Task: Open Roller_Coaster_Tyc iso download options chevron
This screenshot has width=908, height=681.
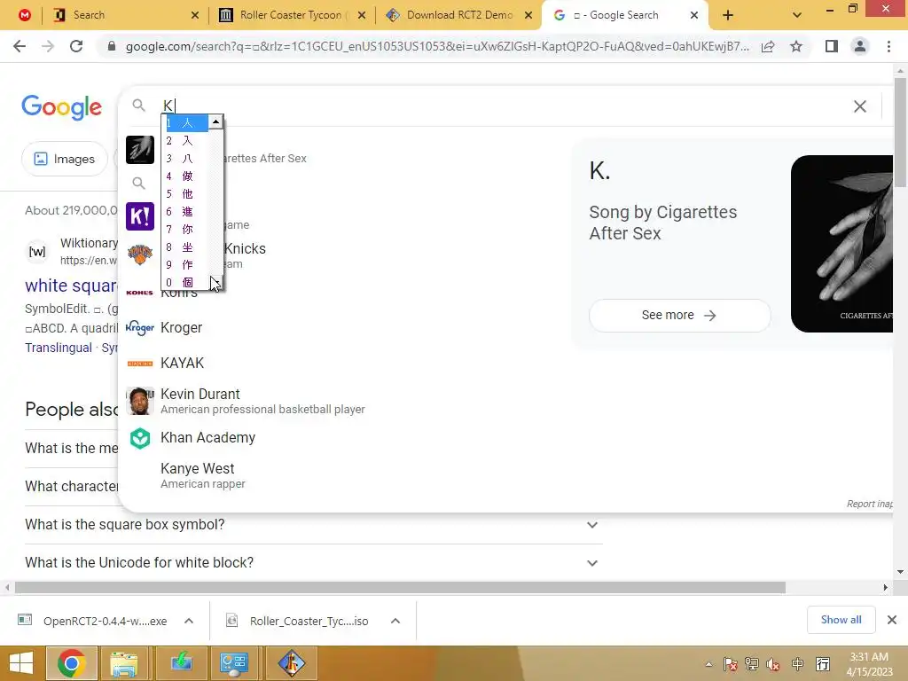Action: point(395,621)
